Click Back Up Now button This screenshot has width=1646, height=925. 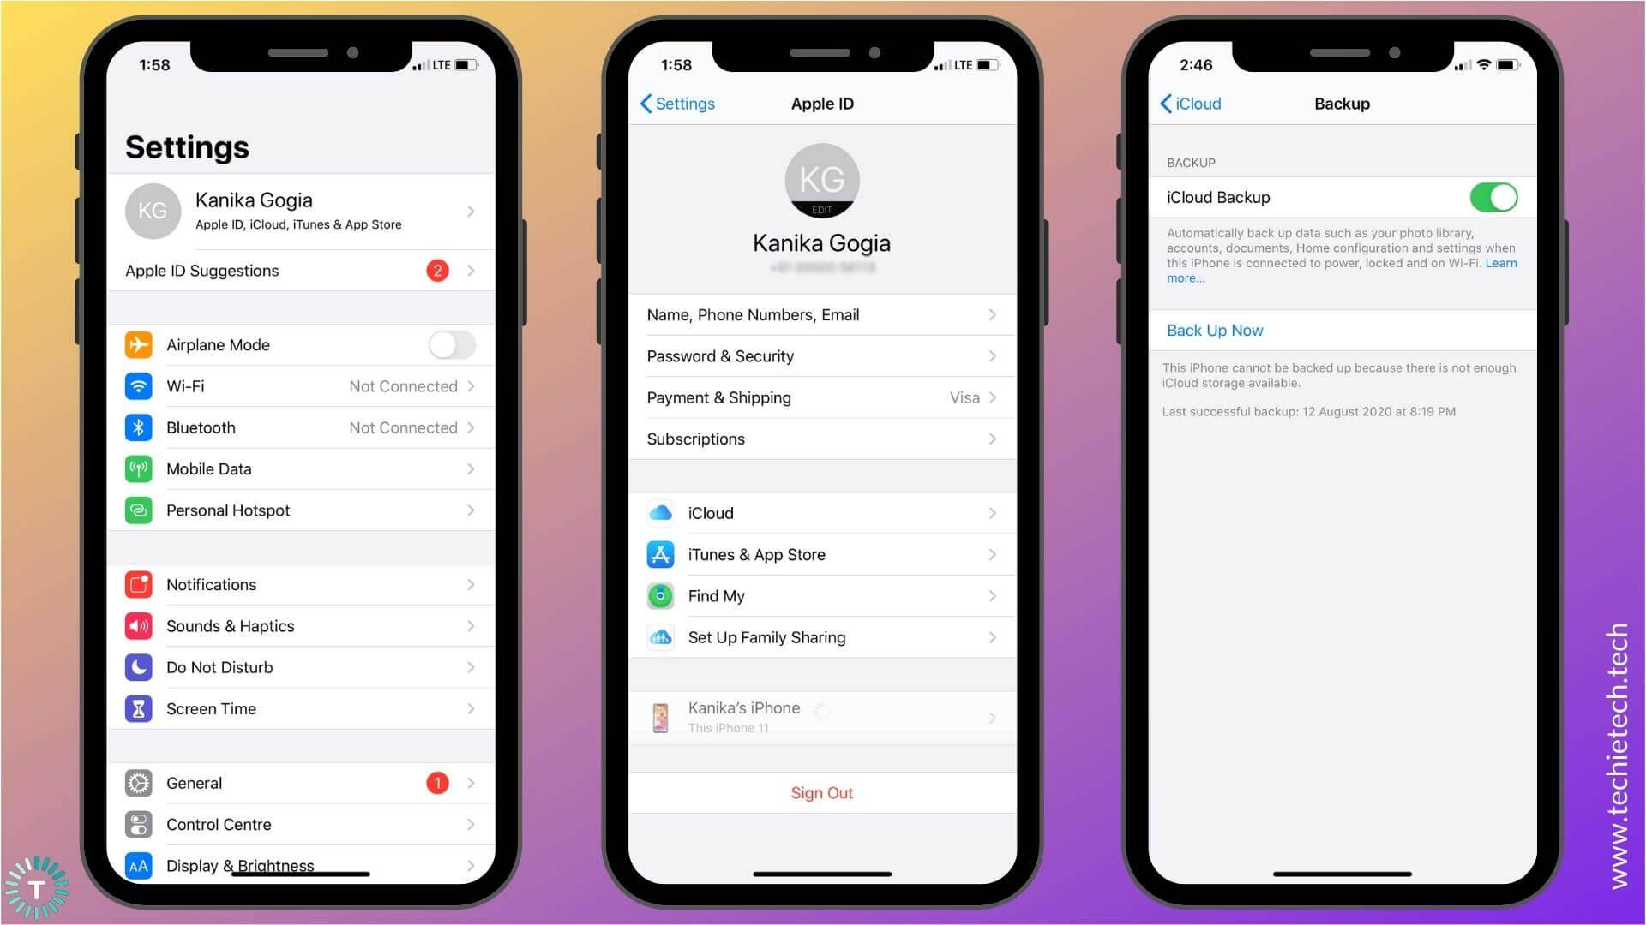[1214, 330]
